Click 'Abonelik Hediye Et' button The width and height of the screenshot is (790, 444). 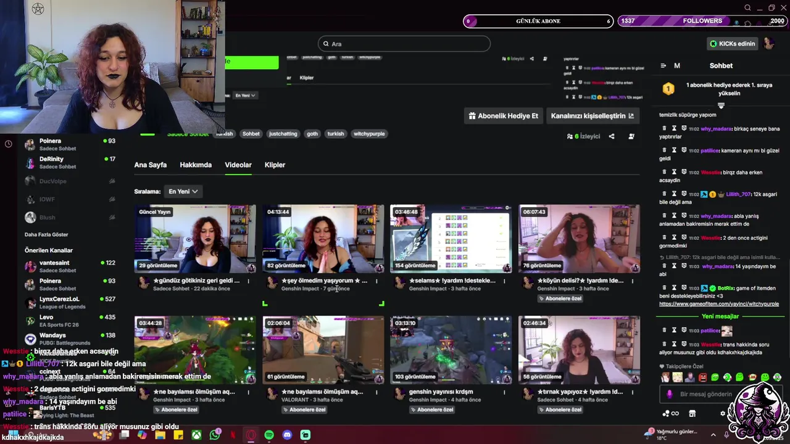(x=504, y=116)
